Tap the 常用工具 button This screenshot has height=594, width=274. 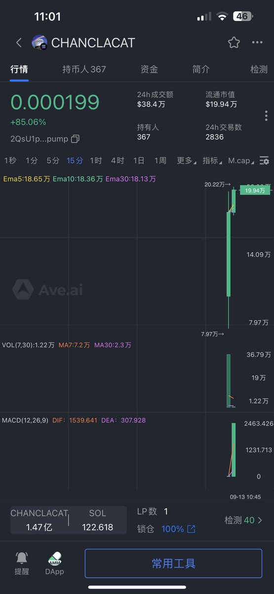173,563
